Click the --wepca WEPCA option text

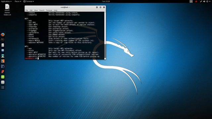click(33, 40)
